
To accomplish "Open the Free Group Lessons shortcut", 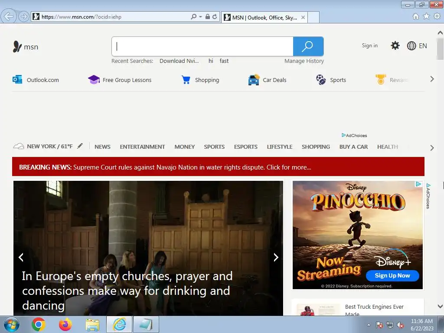I will (120, 80).
